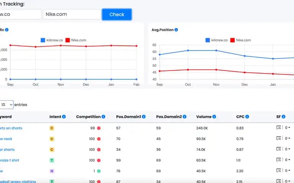Open the keyword link ending in 'er shorts'
The height and width of the screenshot is (183, 294).
click(7, 149)
